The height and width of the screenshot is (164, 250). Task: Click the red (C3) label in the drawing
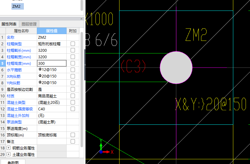tap(133, 66)
